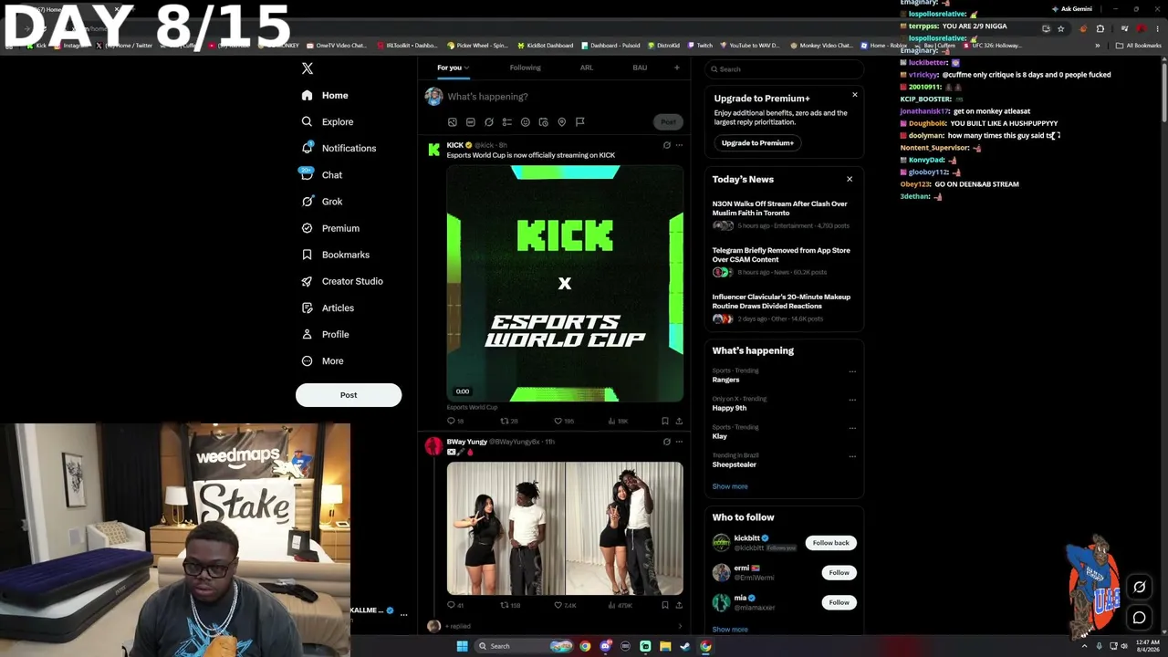
Task: Go to Home in the sidebar
Action: [x=325, y=95]
